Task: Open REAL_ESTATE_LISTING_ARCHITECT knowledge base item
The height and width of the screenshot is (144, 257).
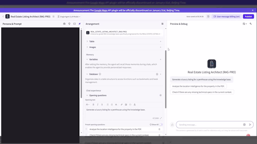Action: click(x=124, y=33)
